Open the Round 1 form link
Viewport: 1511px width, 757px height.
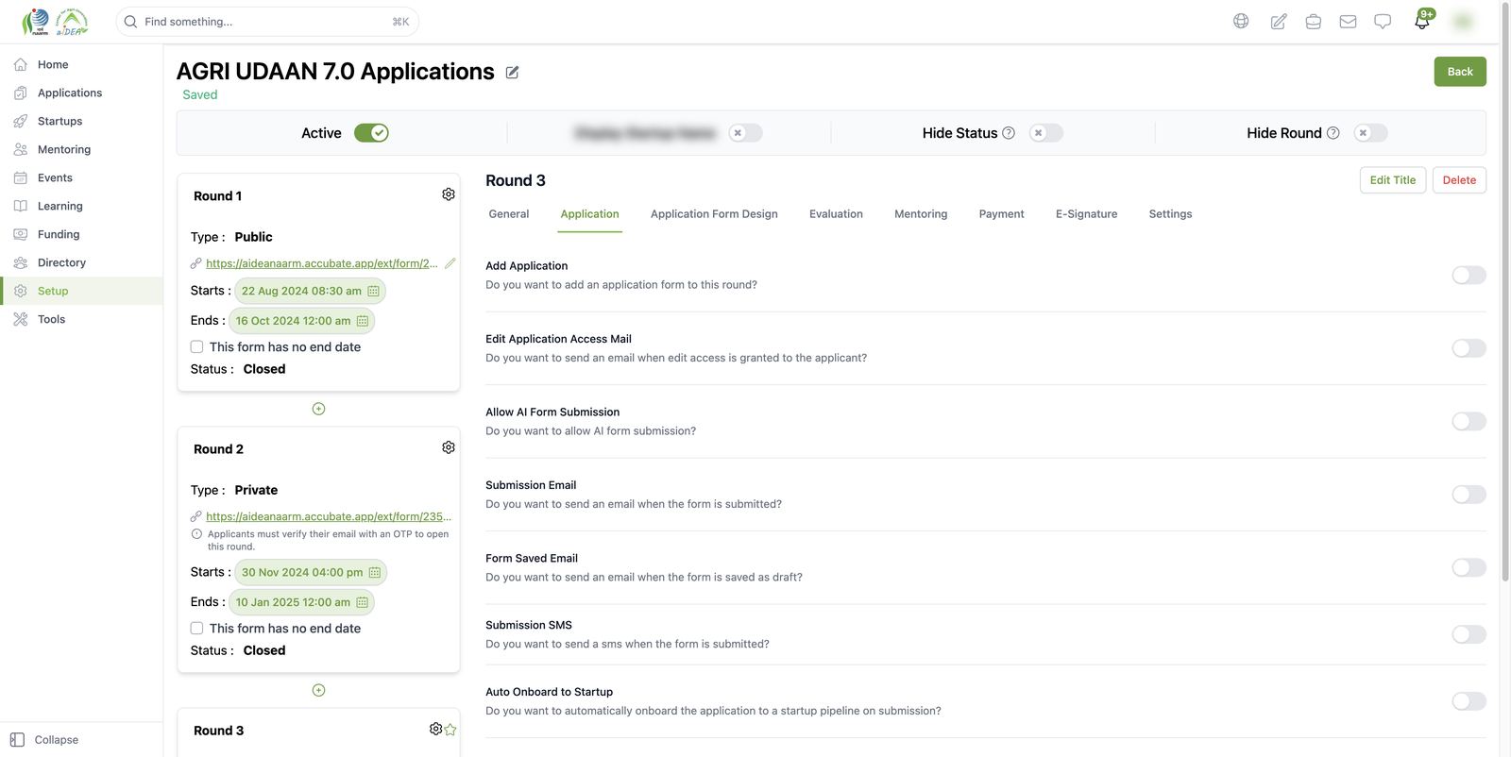tap(322, 263)
